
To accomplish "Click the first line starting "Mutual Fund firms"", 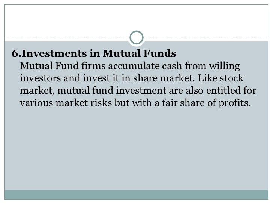I will coord(130,66).
